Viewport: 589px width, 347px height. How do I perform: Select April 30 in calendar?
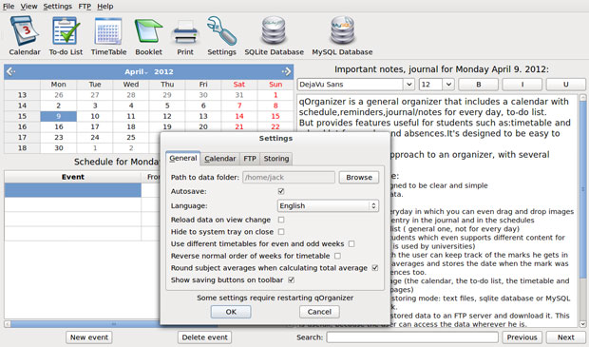[x=59, y=147]
